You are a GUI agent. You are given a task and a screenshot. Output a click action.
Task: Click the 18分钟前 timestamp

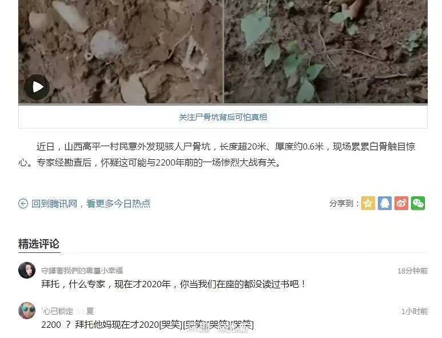click(412, 271)
